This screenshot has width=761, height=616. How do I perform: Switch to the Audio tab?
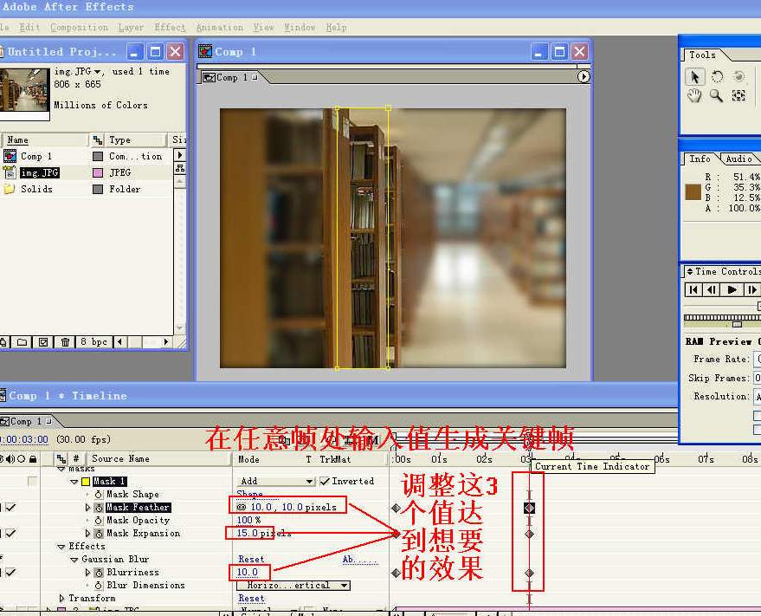click(738, 159)
